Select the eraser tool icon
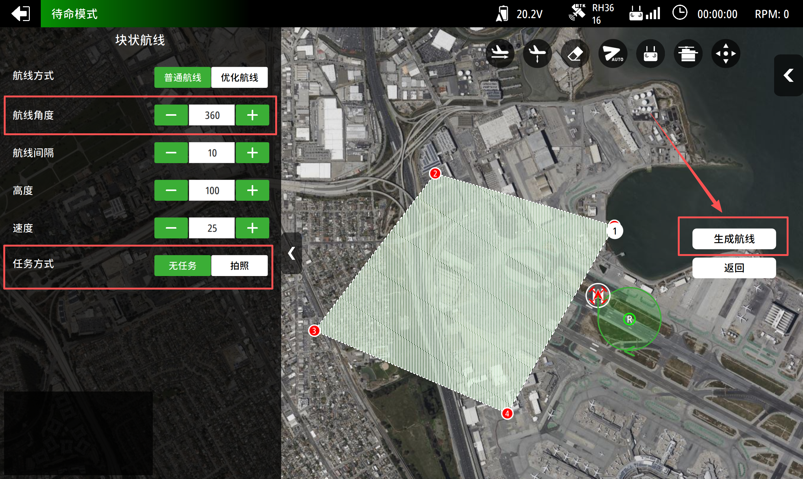This screenshot has width=803, height=479. [575, 54]
